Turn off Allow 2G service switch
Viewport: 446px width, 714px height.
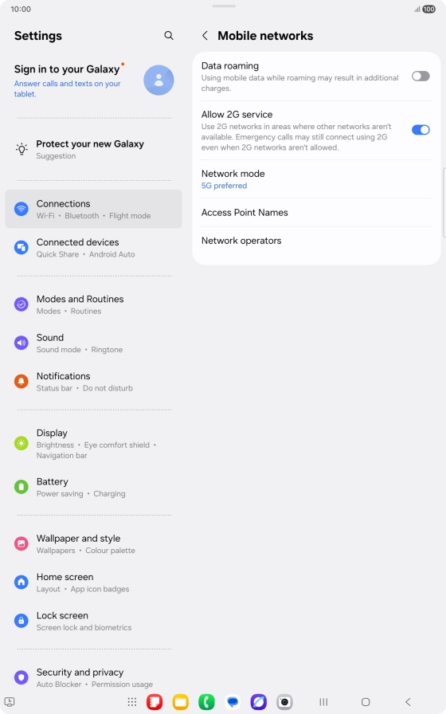point(421,130)
